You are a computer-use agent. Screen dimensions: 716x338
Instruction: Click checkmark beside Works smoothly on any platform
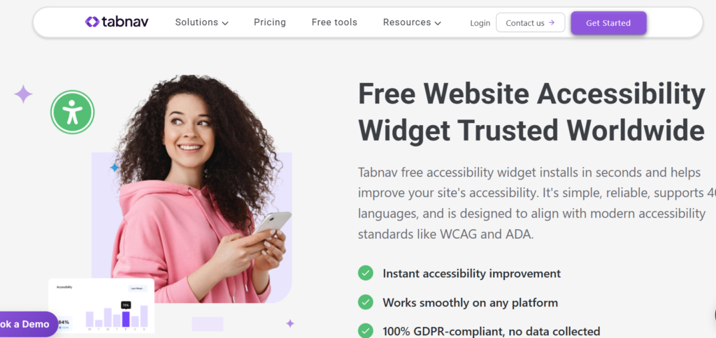pos(365,302)
